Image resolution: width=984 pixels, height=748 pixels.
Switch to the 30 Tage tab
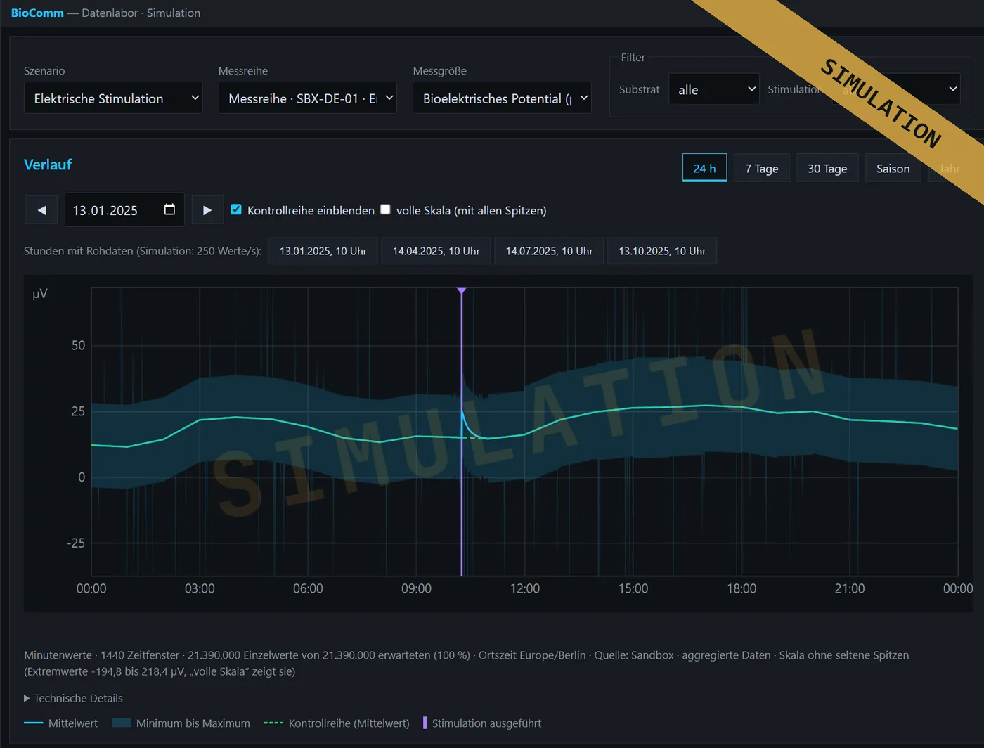[827, 168]
